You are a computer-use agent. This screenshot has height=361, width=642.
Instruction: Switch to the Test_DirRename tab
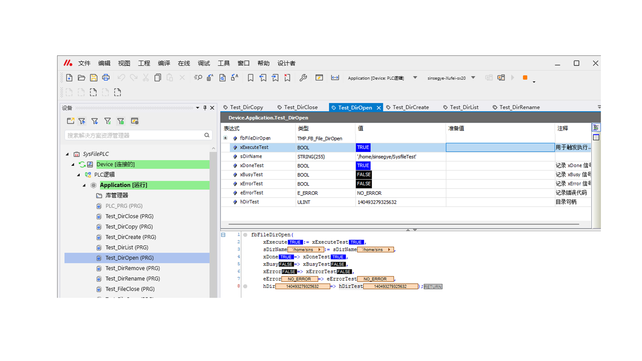pos(516,107)
